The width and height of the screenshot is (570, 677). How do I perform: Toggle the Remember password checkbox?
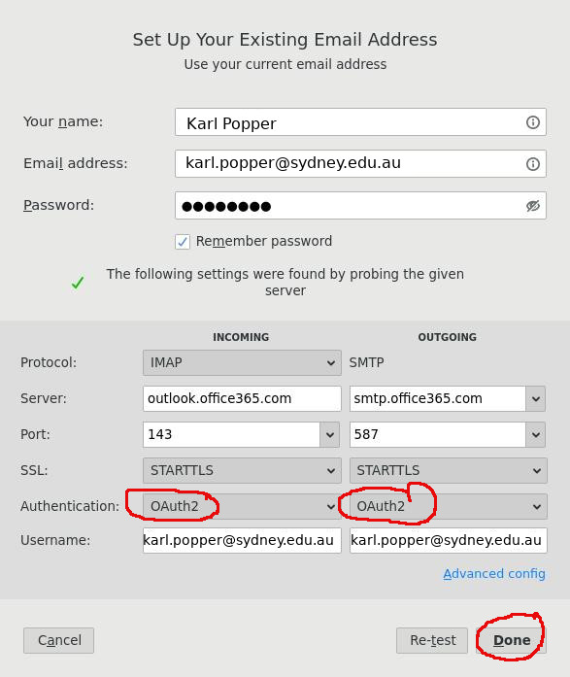click(183, 241)
